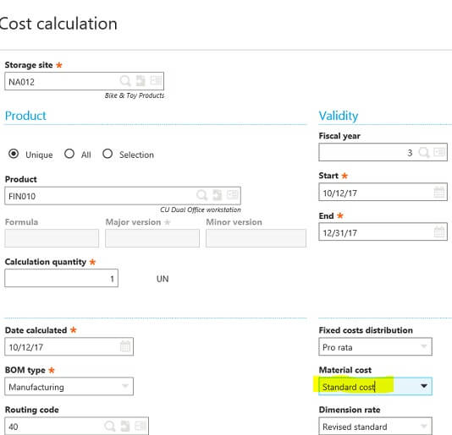Click the Storage site search magnifier icon
452x435 pixels.
[x=125, y=81]
